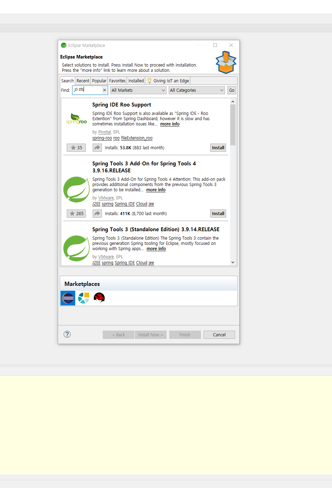Click the Cancel button
Screen dimensions: 332x488
219,335
